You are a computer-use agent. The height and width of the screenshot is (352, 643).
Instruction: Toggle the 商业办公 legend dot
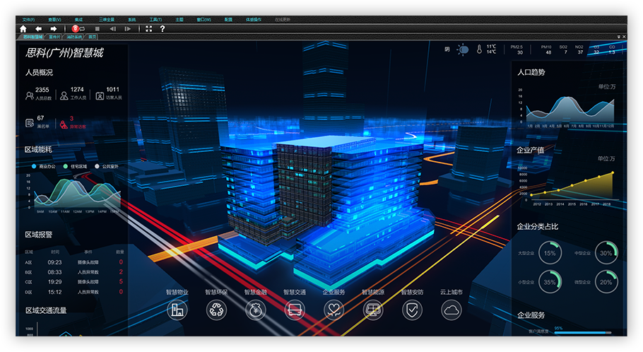(x=34, y=166)
